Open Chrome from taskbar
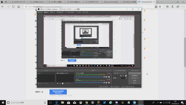The width and height of the screenshot is (186, 105). tap(87, 102)
